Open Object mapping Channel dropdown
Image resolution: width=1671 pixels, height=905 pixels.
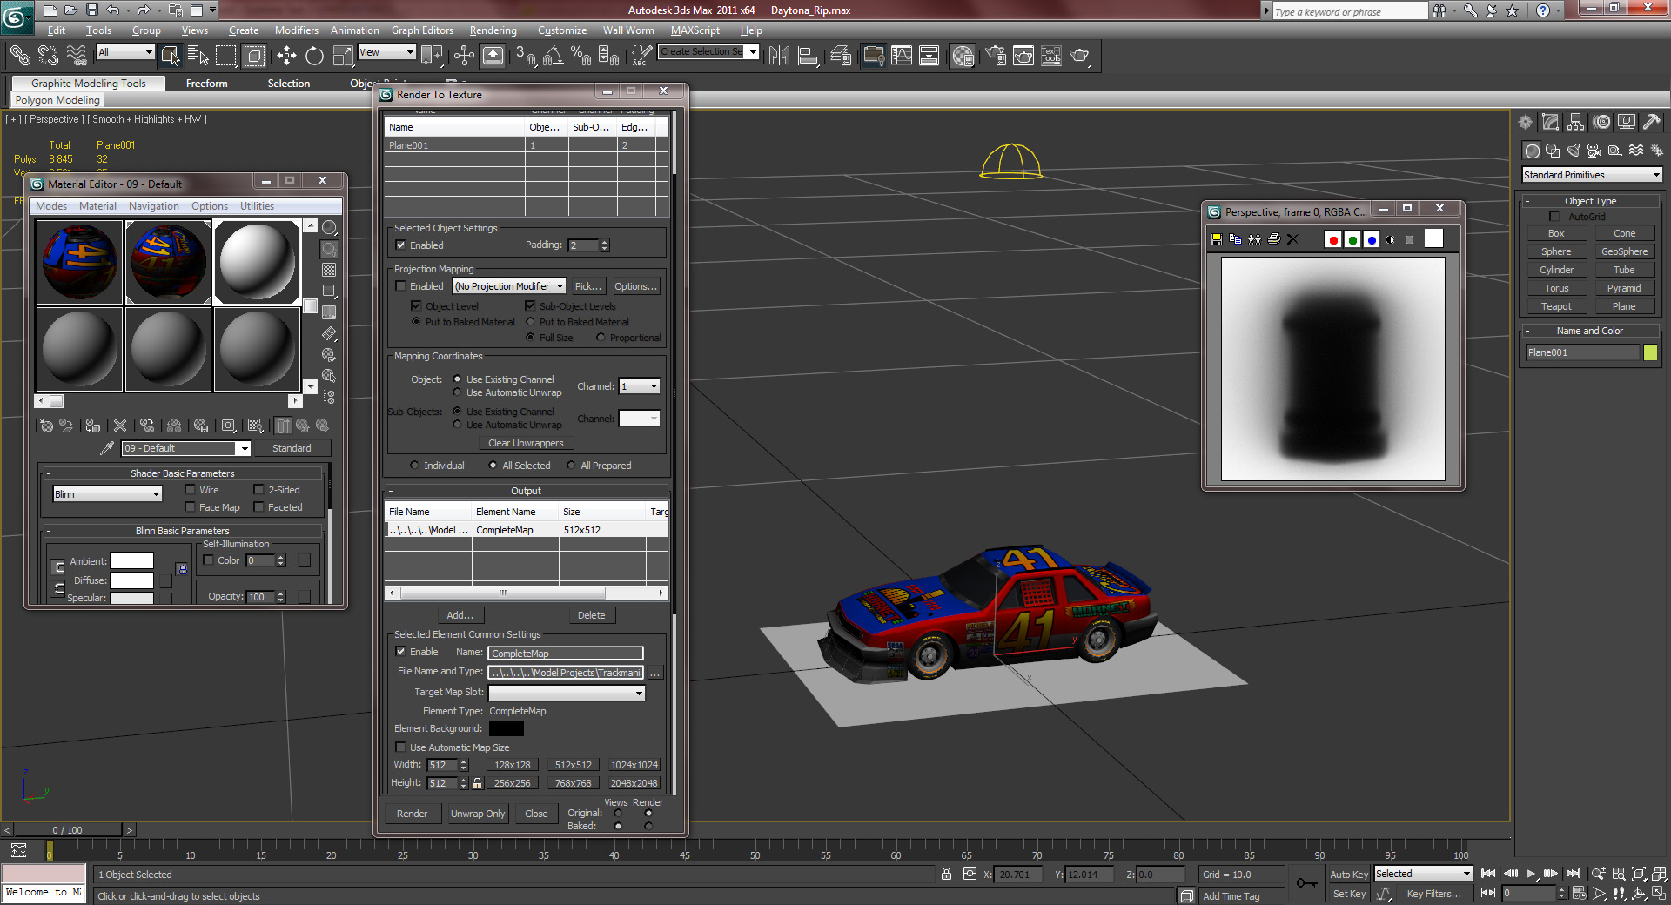pyautogui.click(x=639, y=386)
